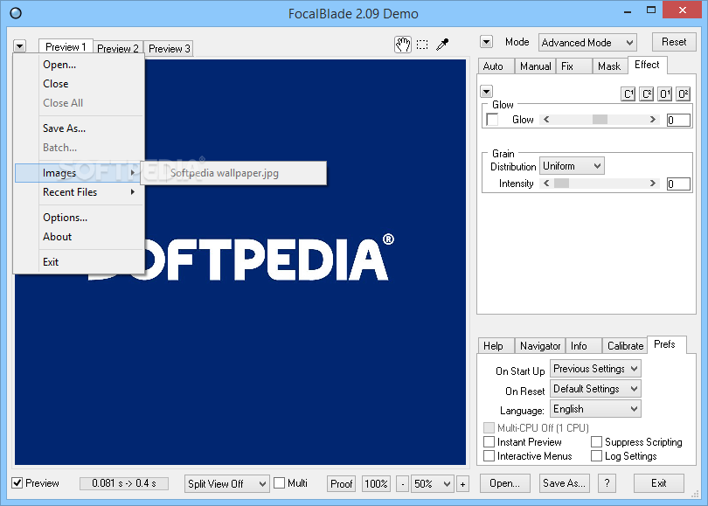
Task: Click the arrow menu button above Glow
Action: pyautogui.click(x=486, y=92)
